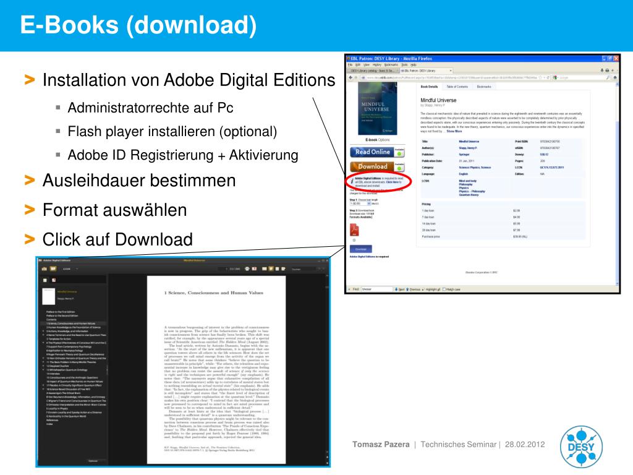Screen dimensions: 633x475
Task: Choose the third page-layout icon in Digital Editions
Action: 277,269
